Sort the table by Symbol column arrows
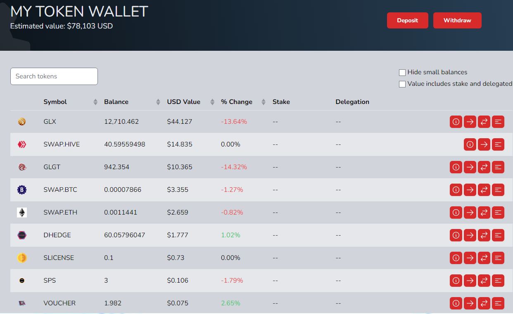Viewport: 513px width, 314px height. pyautogui.click(x=95, y=102)
